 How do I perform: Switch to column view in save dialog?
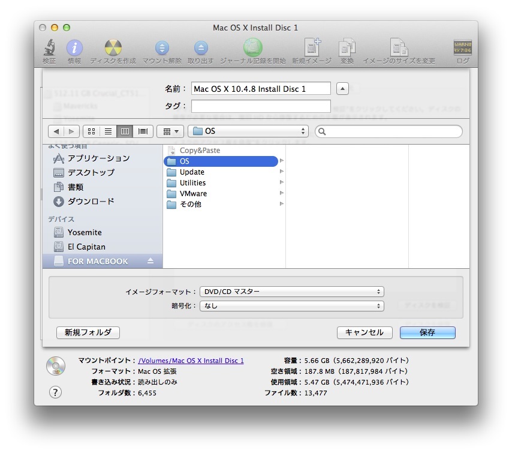coord(125,131)
